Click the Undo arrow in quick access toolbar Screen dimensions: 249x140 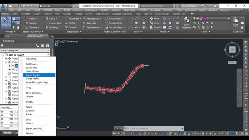pos(28,6)
